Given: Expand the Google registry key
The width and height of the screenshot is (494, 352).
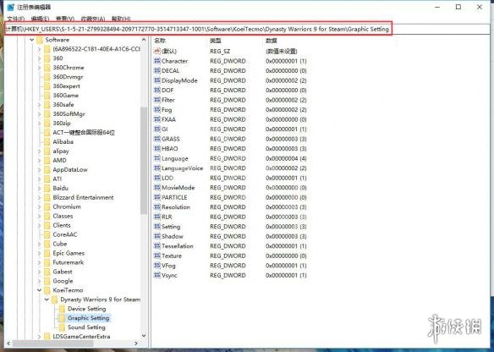Looking at the screenshot, I should 39,281.
